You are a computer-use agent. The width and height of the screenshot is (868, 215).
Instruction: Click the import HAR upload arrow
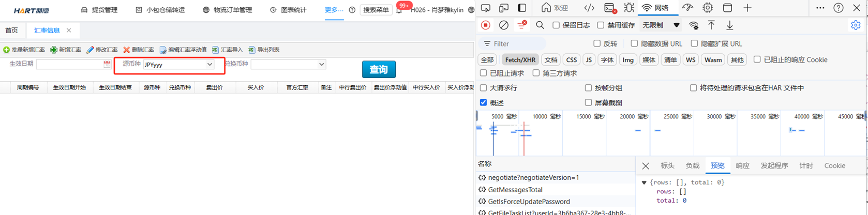(711, 25)
